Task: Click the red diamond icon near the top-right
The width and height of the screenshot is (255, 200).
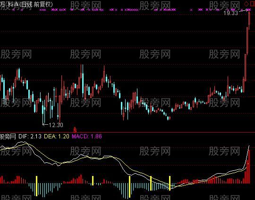Action: pos(246,4)
